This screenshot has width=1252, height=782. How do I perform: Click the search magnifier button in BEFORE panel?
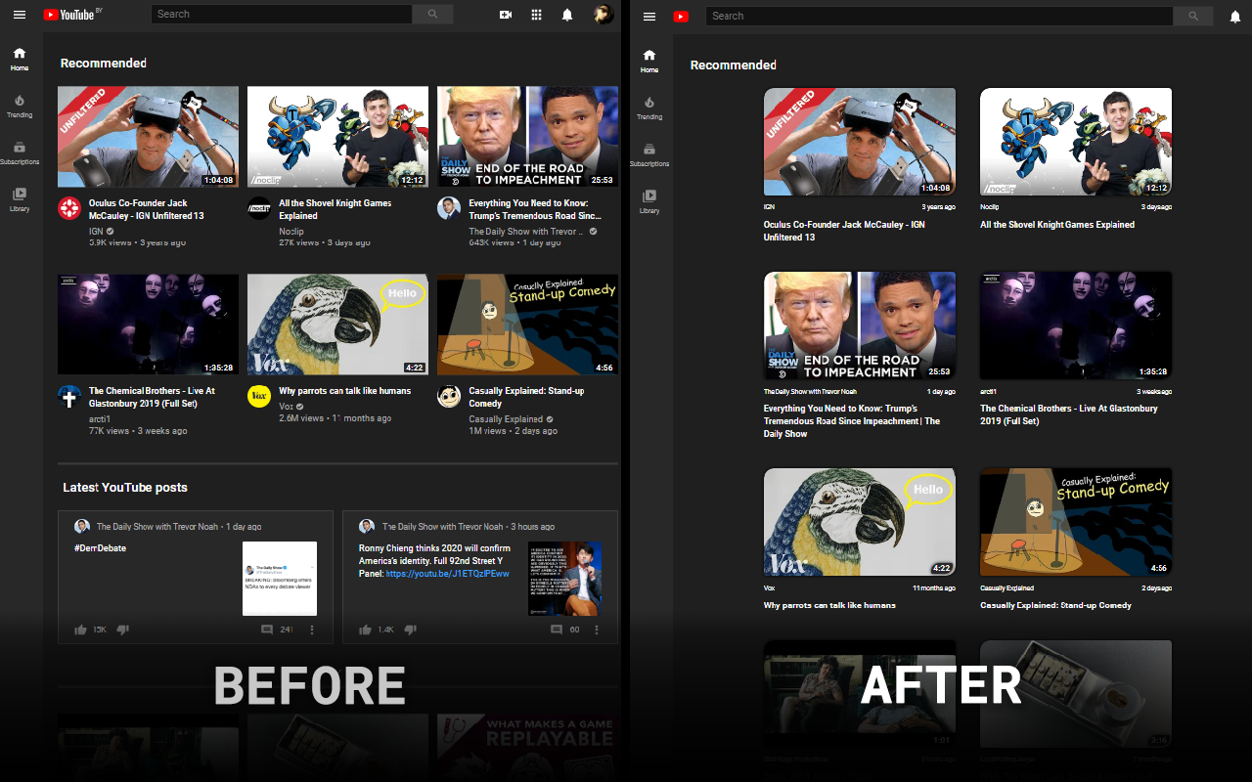(432, 15)
